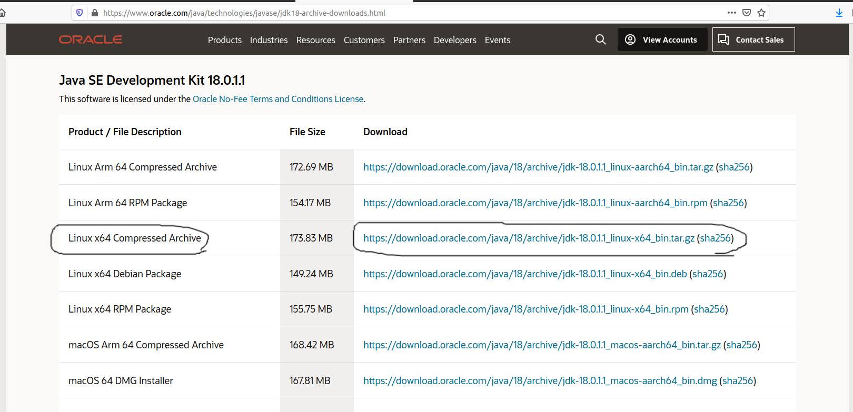Download the macos-aarch64_bin.tar.gz archive
The image size is (853, 412).
click(542, 345)
